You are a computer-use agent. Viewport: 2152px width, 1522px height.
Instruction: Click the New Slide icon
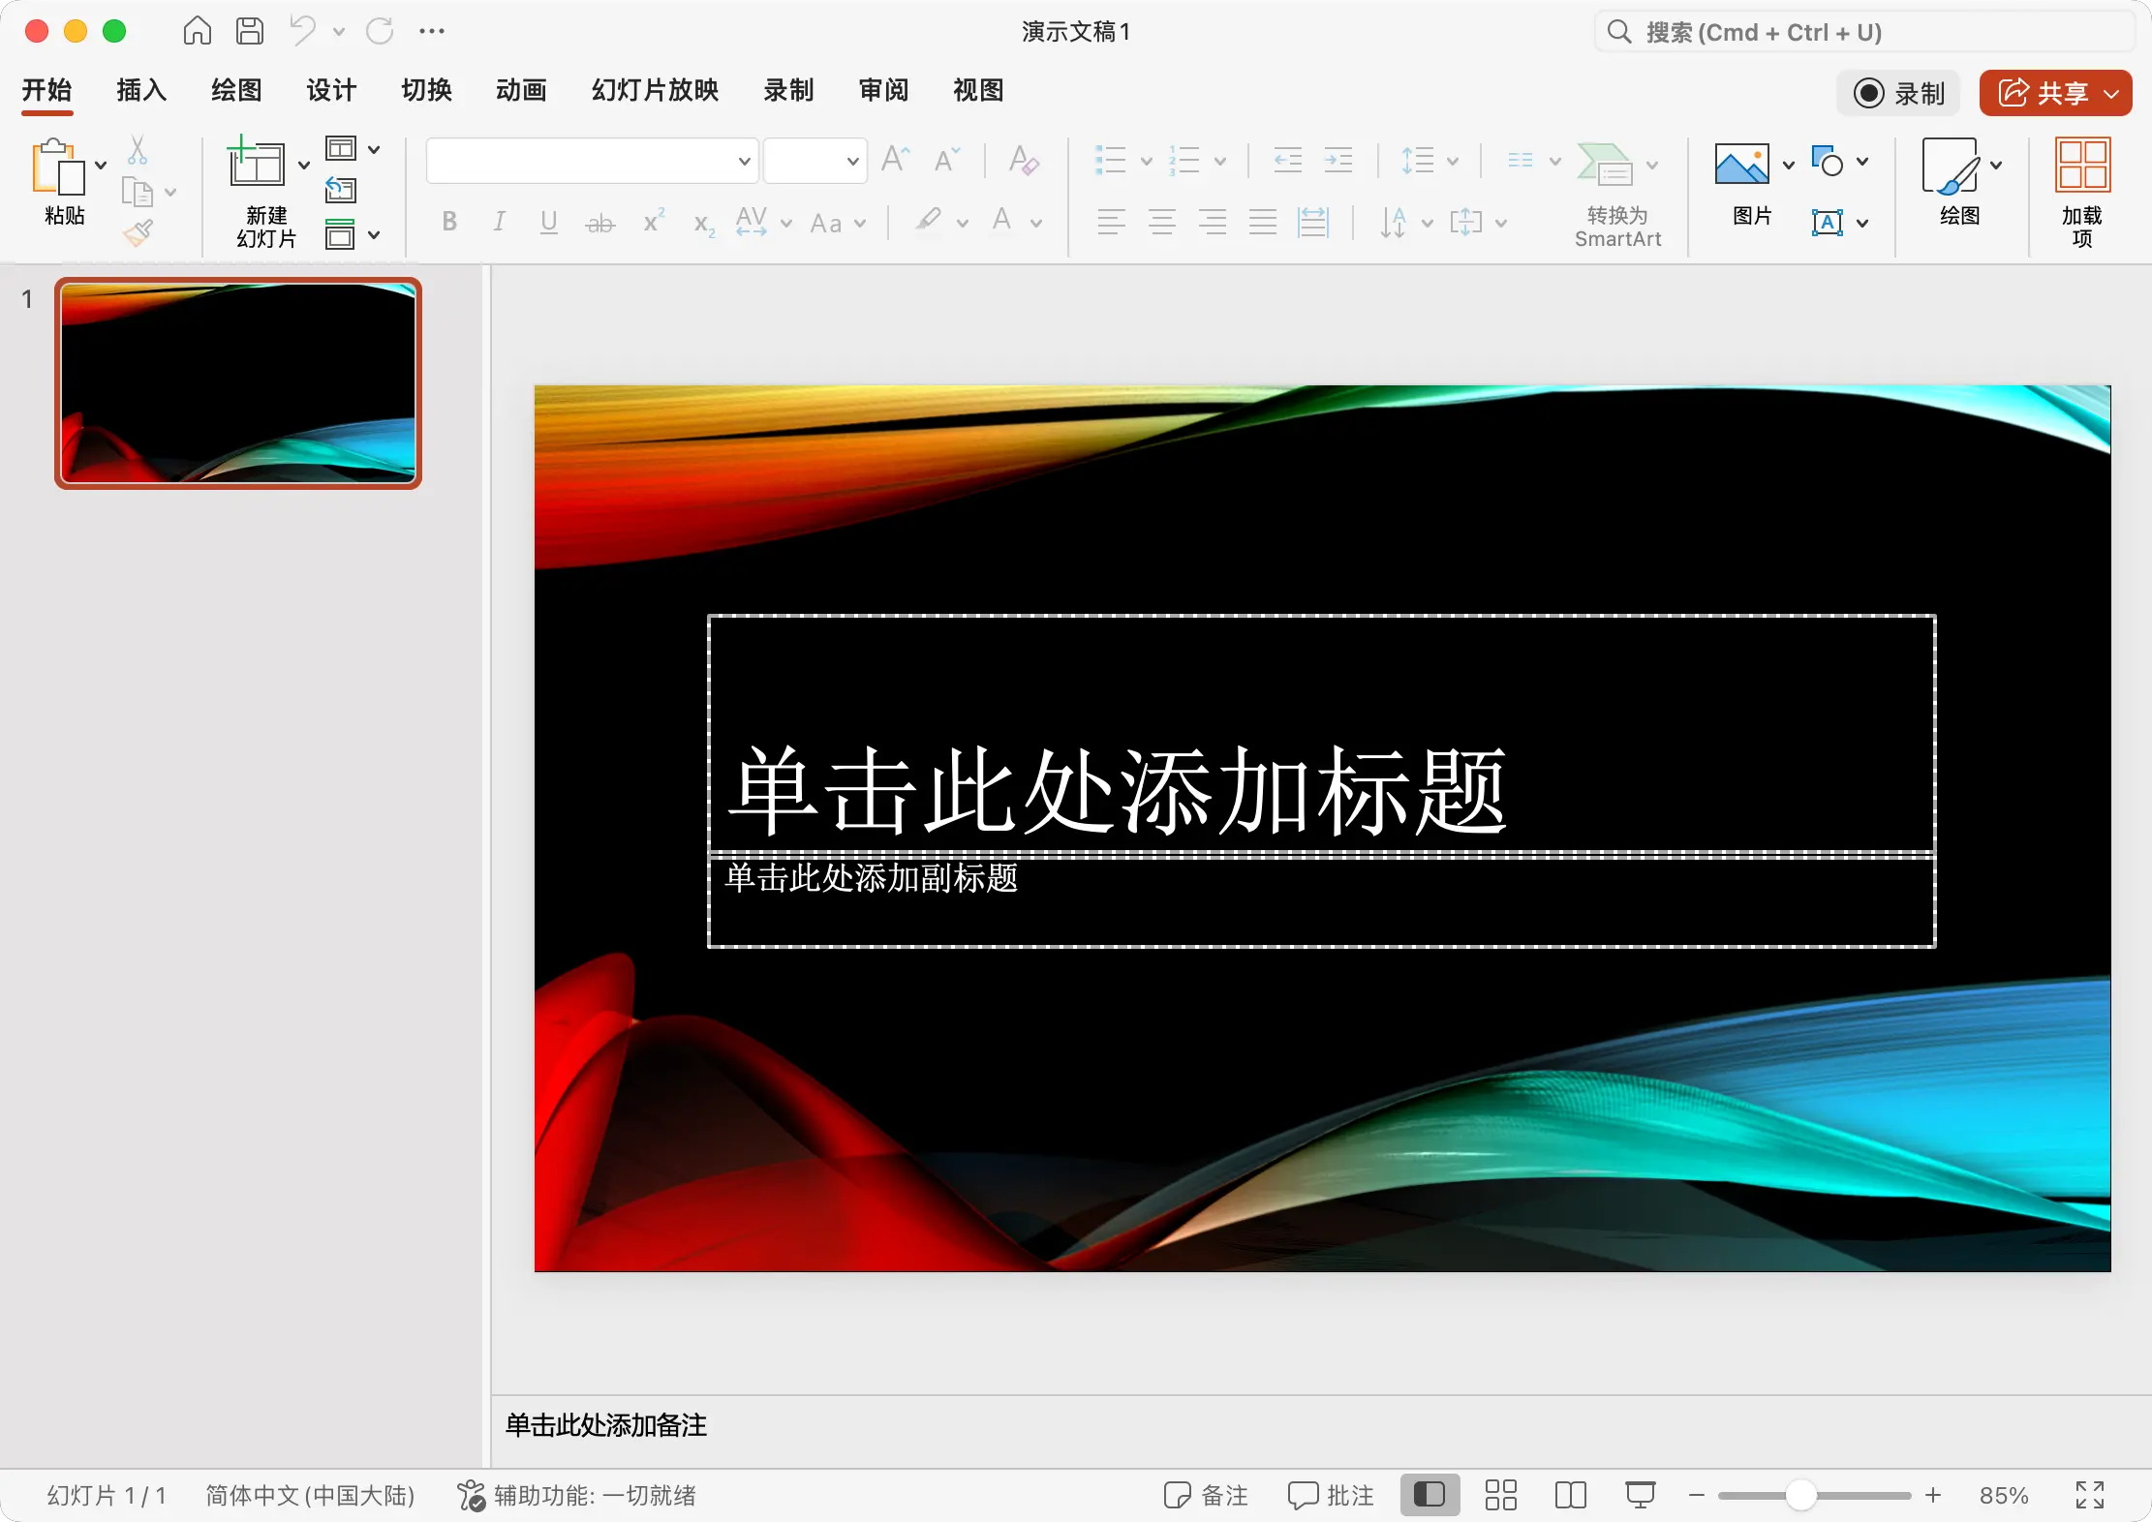pyautogui.click(x=257, y=163)
